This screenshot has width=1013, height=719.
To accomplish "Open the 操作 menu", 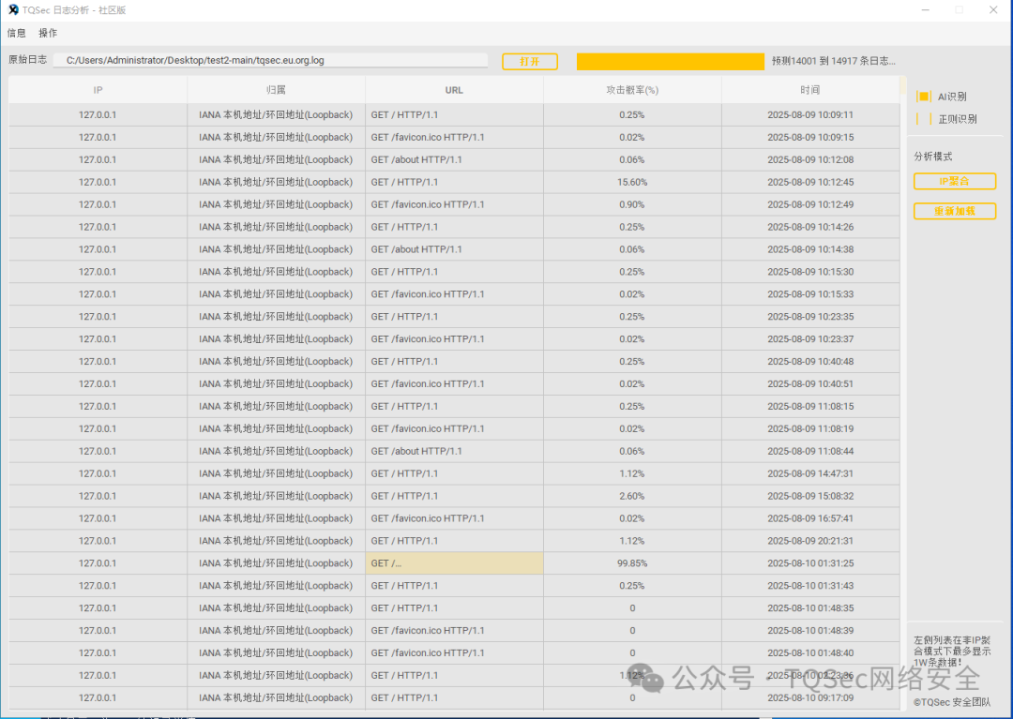I will [48, 33].
